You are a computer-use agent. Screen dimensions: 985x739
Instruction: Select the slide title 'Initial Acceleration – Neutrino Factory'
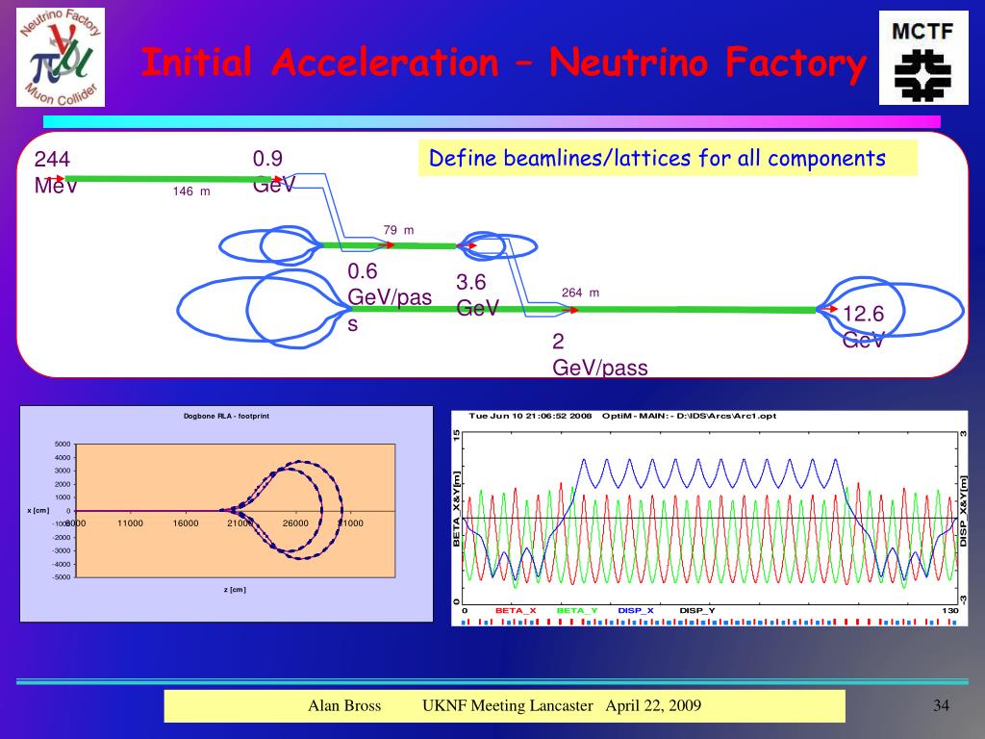point(504,63)
